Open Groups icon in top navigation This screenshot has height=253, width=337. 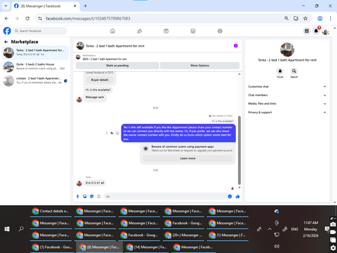click(x=220, y=31)
